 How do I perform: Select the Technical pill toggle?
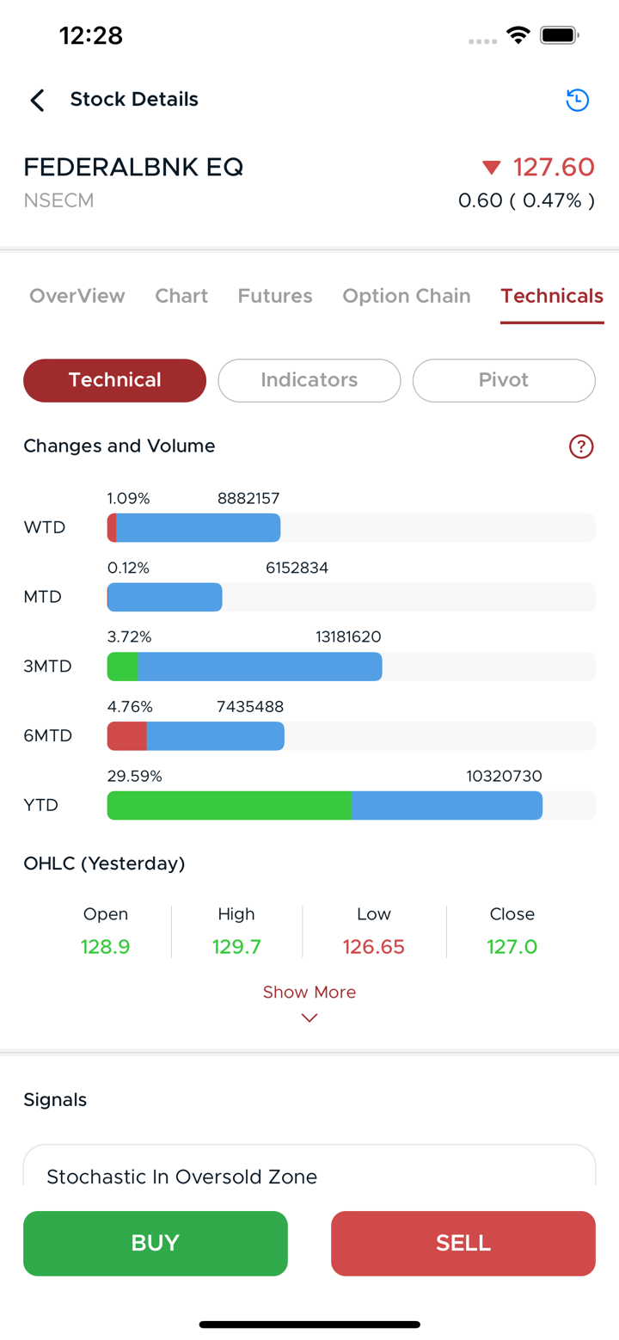pyautogui.click(x=114, y=380)
